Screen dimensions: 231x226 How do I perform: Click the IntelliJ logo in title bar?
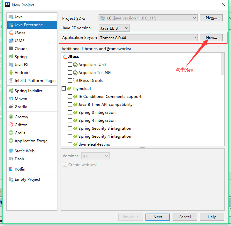(x=8, y=5)
